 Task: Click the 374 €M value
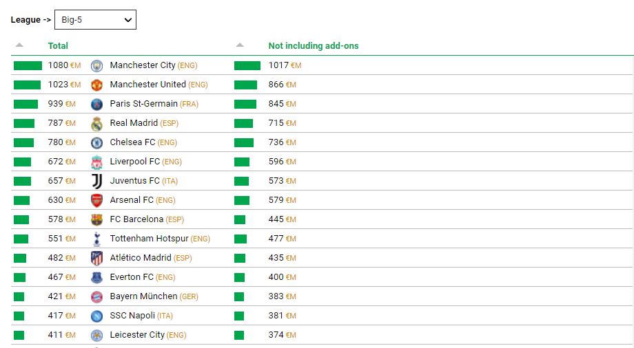(283, 335)
